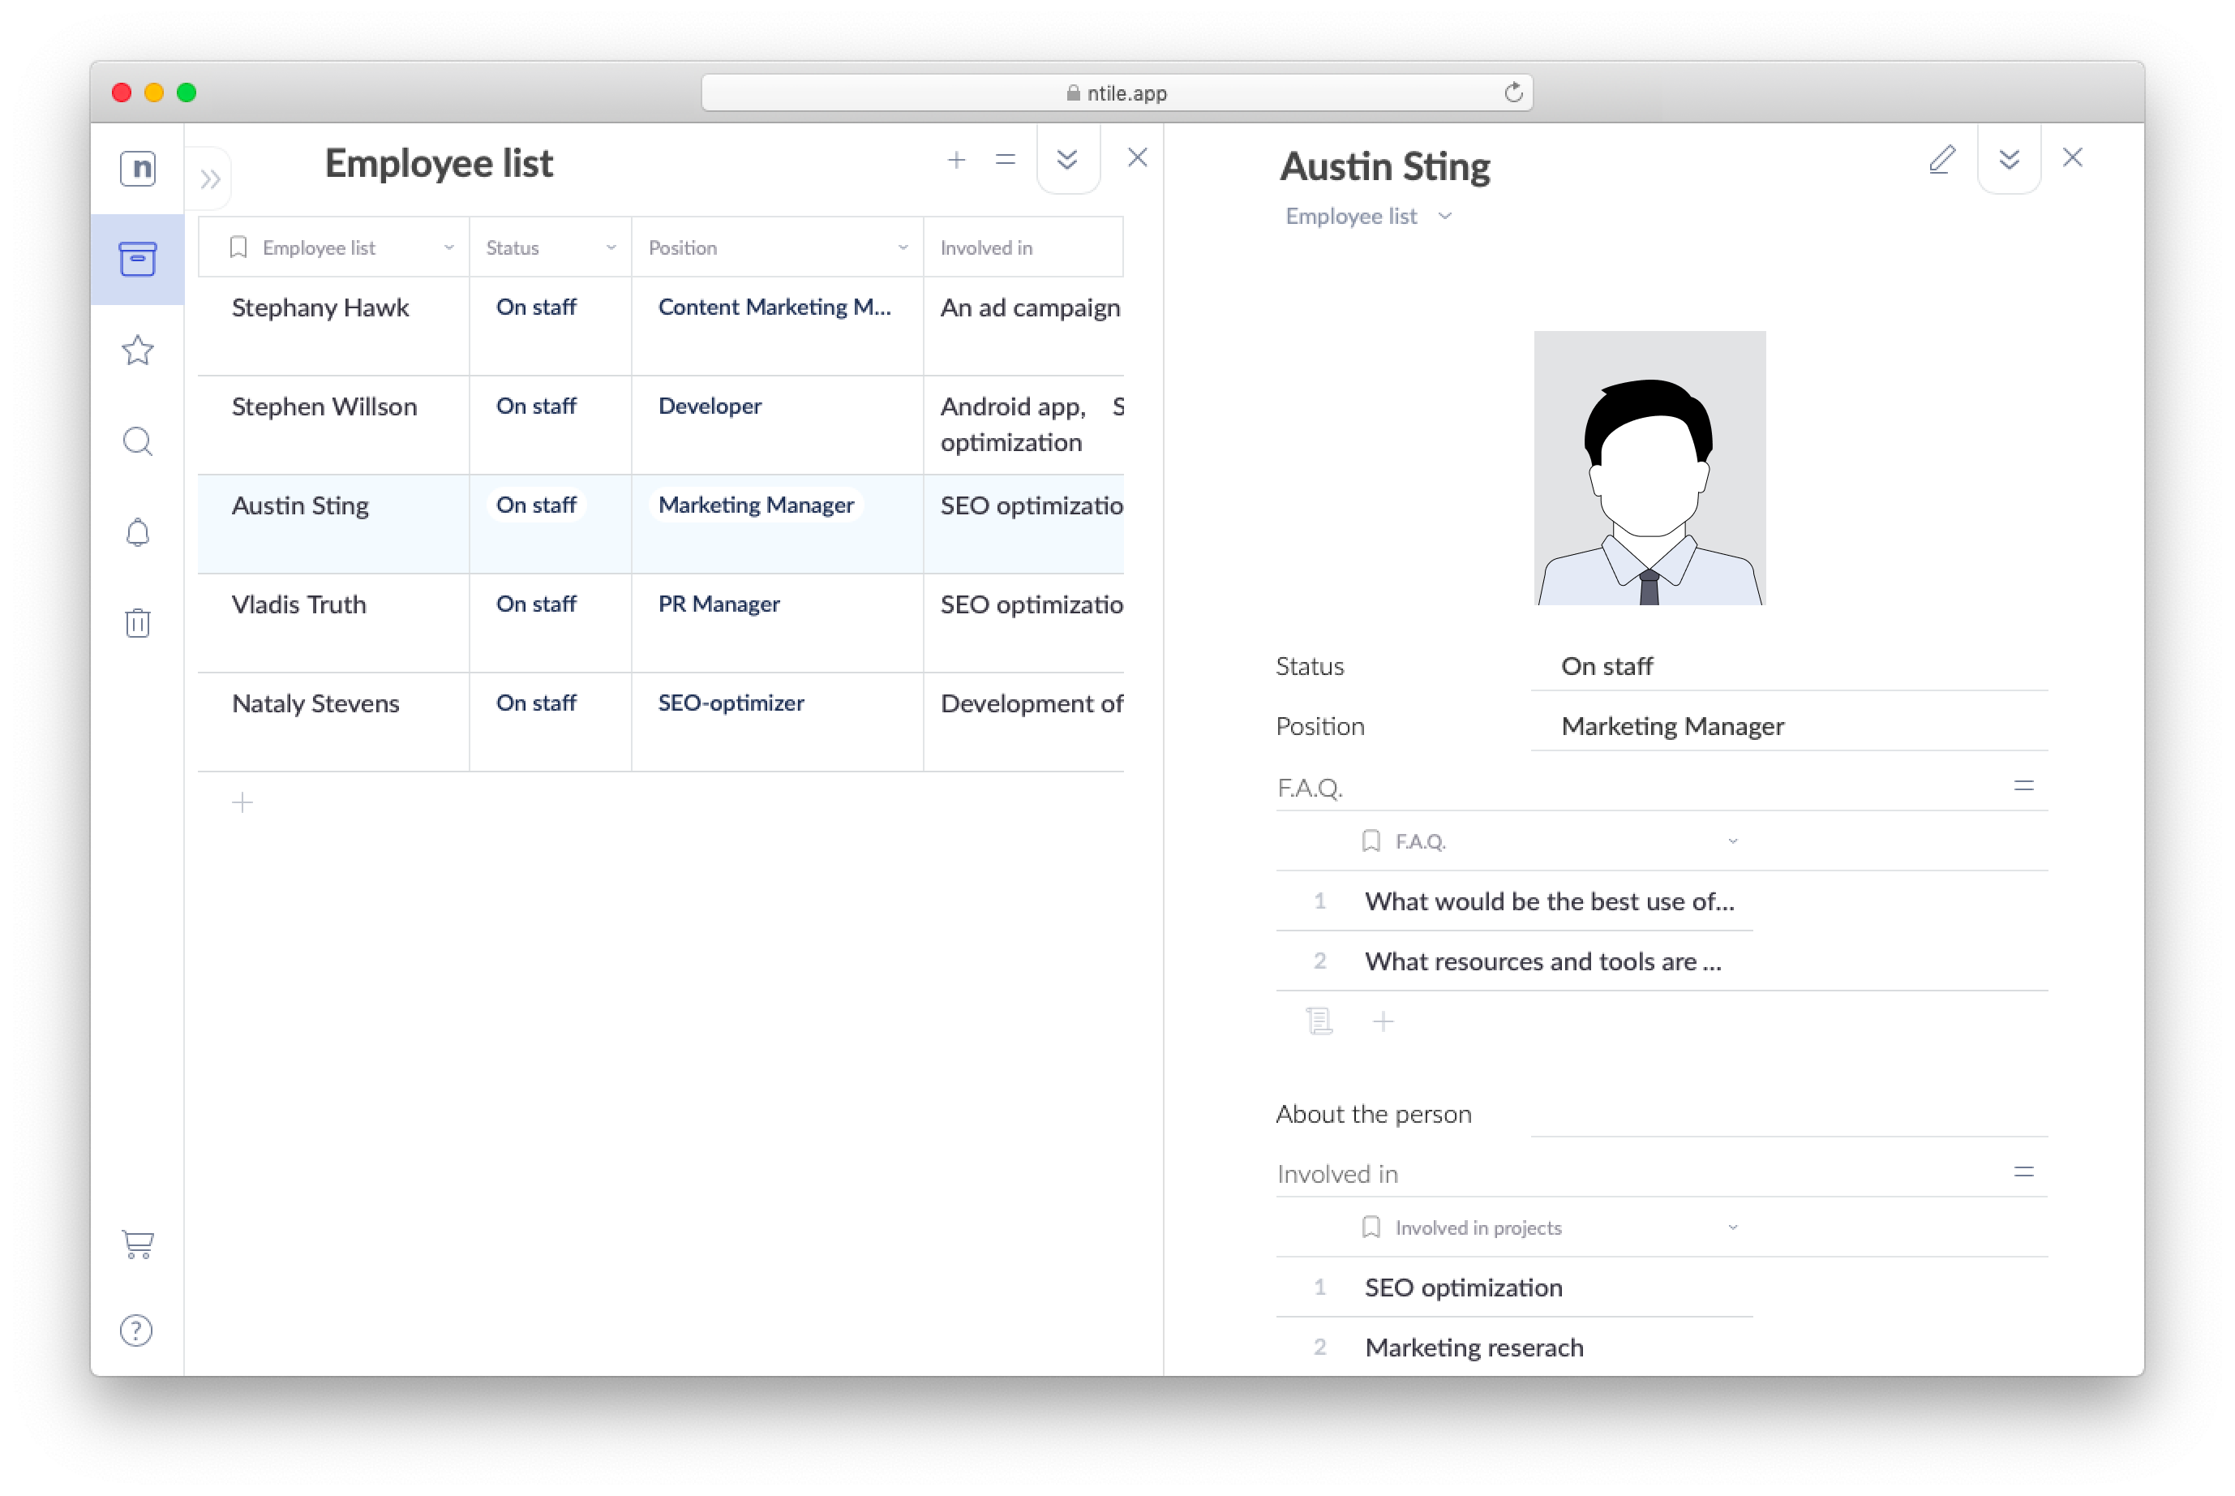The width and height of the screenshot is (2235, 1496).
Task: Edit Austin Sting with pencil icon
Action: (1942, 158)
